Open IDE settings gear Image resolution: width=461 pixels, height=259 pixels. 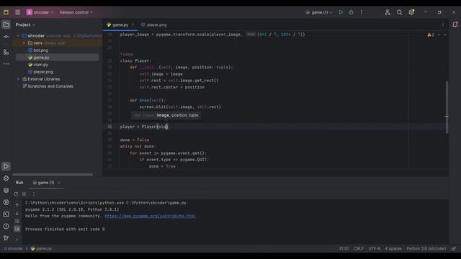coord(411,12)
